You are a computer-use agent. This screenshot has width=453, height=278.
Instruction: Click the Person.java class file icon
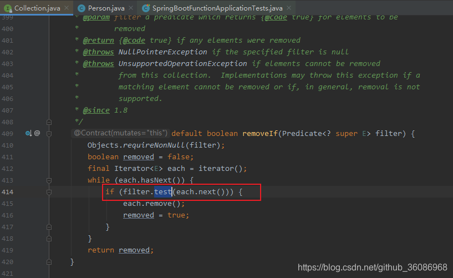point(82,8)
